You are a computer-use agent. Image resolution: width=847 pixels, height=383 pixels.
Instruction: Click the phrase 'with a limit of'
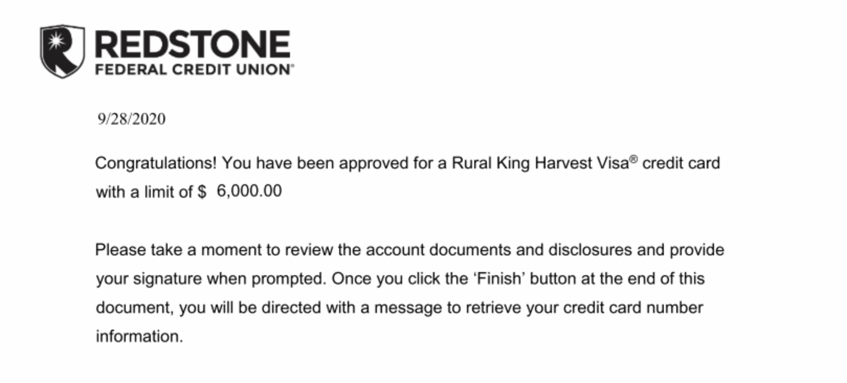[144, 192]
